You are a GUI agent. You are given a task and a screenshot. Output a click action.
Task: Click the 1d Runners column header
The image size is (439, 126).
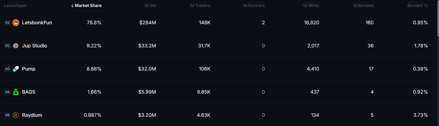[x=254, y=5]
